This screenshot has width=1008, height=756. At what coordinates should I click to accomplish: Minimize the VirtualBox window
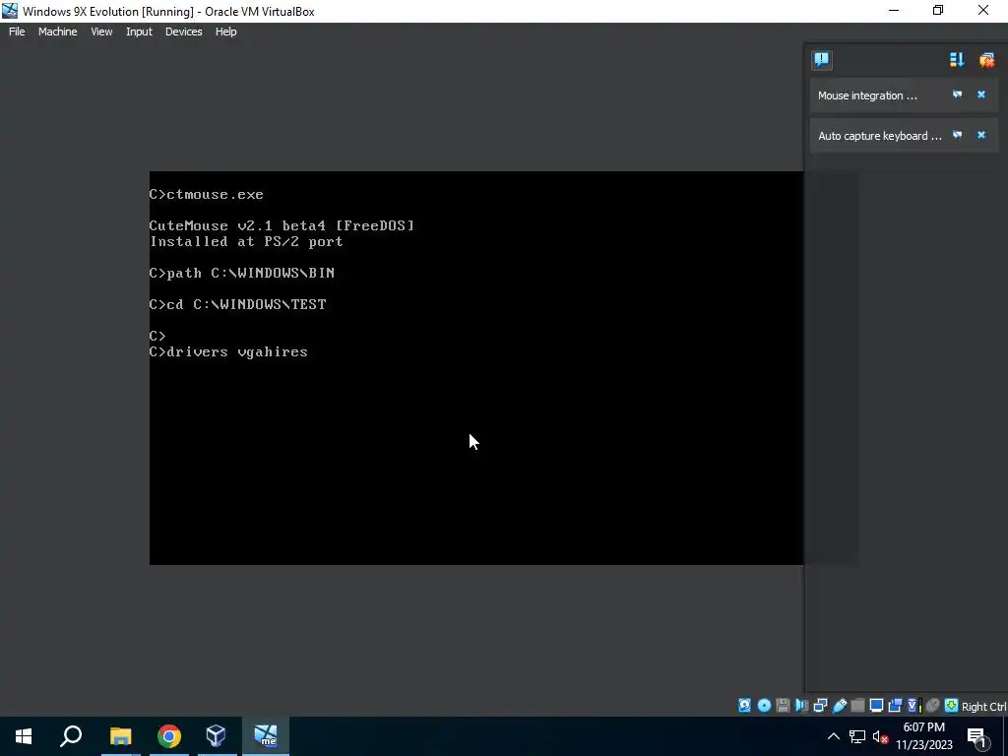pyautogui.click(x=894, y=10)
